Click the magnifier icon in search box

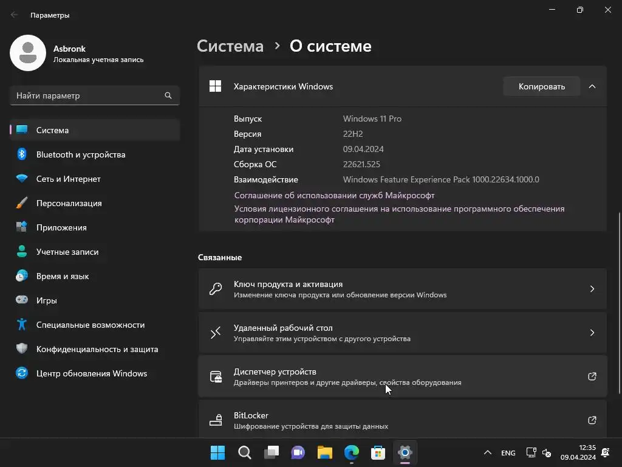(168, 95)
